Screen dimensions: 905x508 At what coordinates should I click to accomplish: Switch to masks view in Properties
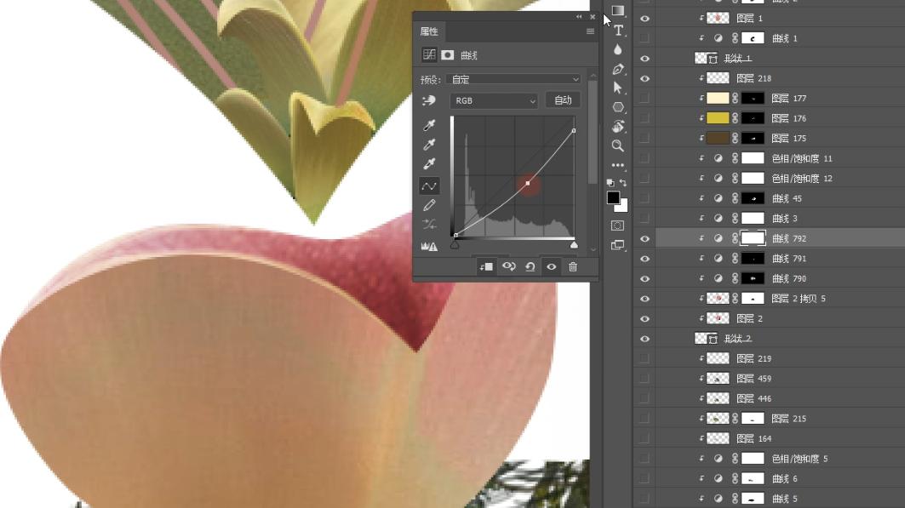point(448,55)
